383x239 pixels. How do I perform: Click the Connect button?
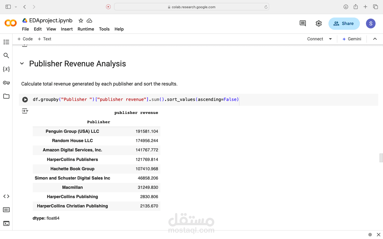(x=315, y=39)
